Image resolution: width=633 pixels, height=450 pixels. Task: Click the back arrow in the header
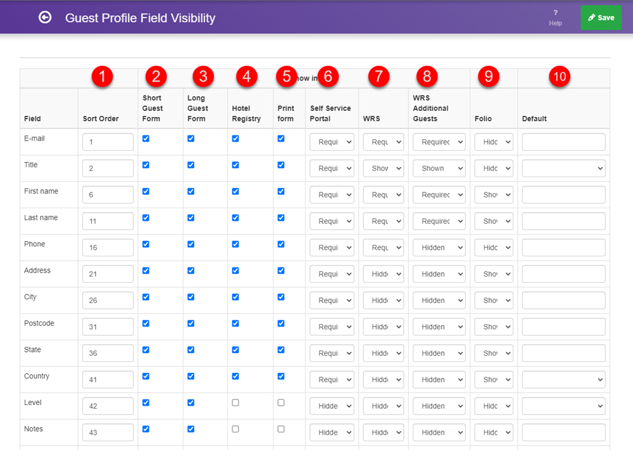tap(44, 17)
